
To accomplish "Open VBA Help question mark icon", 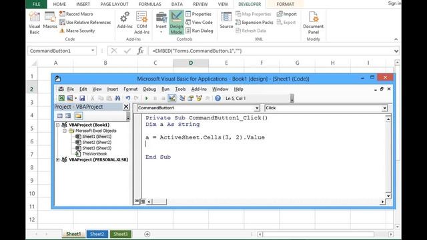I will [218, 98].
